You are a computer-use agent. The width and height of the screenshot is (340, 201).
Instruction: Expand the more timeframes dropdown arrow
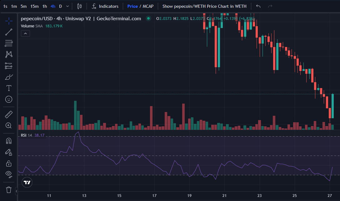click(x=67, y=6)
